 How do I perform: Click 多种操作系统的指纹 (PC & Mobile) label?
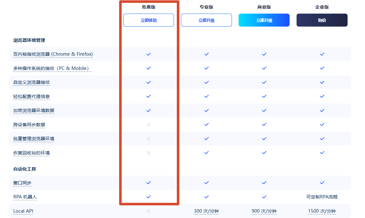tap(52, 68)
